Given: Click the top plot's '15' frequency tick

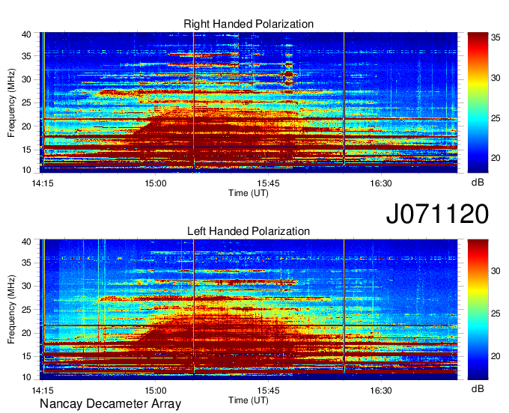Looking at the screenshot, I should (26, 150).
